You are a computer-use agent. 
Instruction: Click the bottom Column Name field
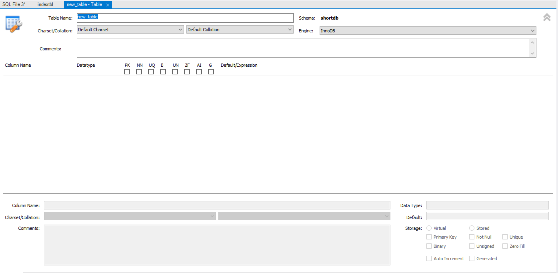pyautogui.click(x=217, y=205)
